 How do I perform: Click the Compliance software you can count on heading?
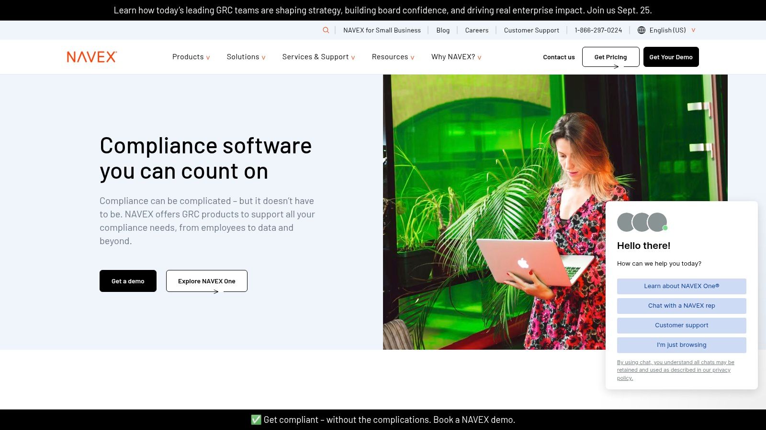[206, 159]
